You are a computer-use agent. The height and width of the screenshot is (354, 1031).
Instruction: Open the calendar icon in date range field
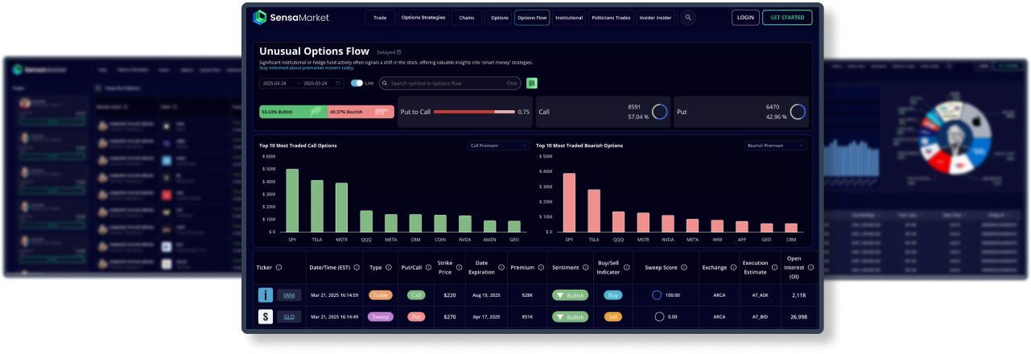point(338,83)
